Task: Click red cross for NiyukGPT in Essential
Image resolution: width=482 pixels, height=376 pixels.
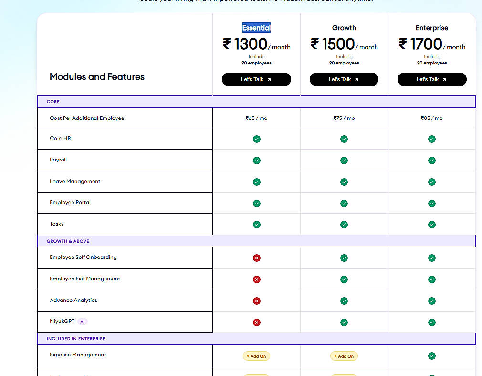Action: coord(257,322)
